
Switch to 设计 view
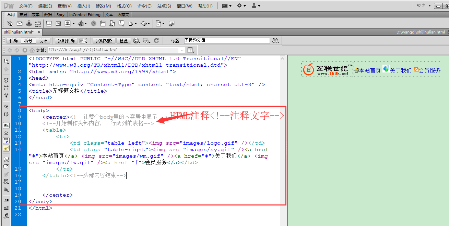(43, 41)
